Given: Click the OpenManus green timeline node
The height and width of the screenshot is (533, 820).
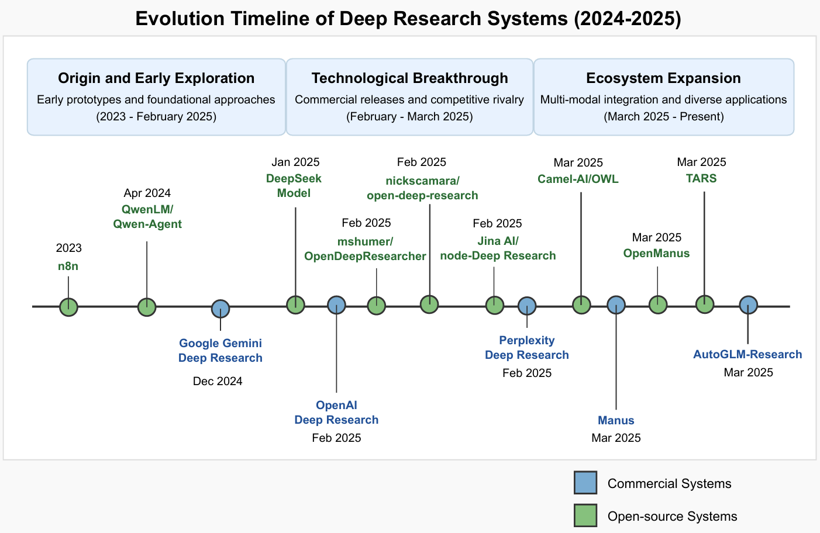Looking at the screenshot, I should coord(658,304).
